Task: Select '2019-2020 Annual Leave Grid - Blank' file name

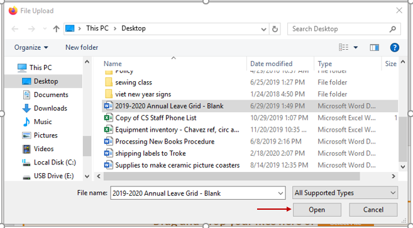Action: click(169, 106)
